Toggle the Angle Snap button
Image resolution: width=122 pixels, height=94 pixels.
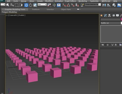pyautogui.click(x=68, y=5)
